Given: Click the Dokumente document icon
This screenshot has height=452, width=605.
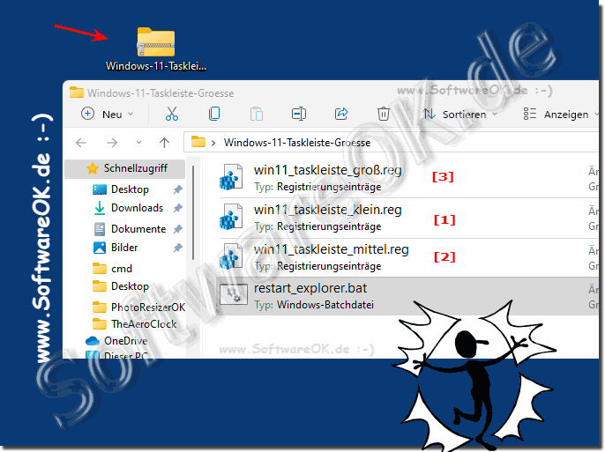Looking at the screenshot, I should coord(100,229).
